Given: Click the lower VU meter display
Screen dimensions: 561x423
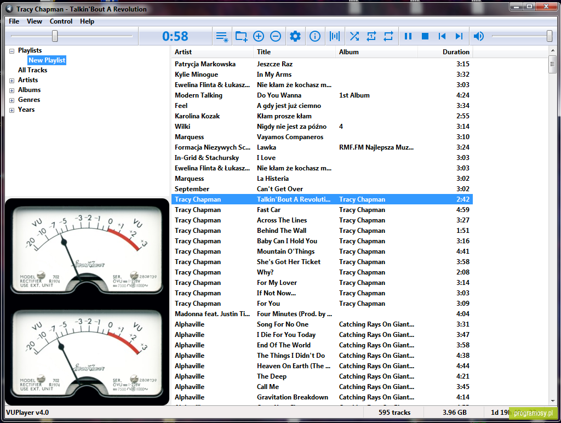Looking at the screenshot, I should [87, 353].
